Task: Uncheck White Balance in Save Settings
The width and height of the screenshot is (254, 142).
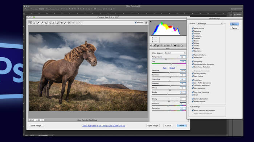Action: (x=193, y=28)
